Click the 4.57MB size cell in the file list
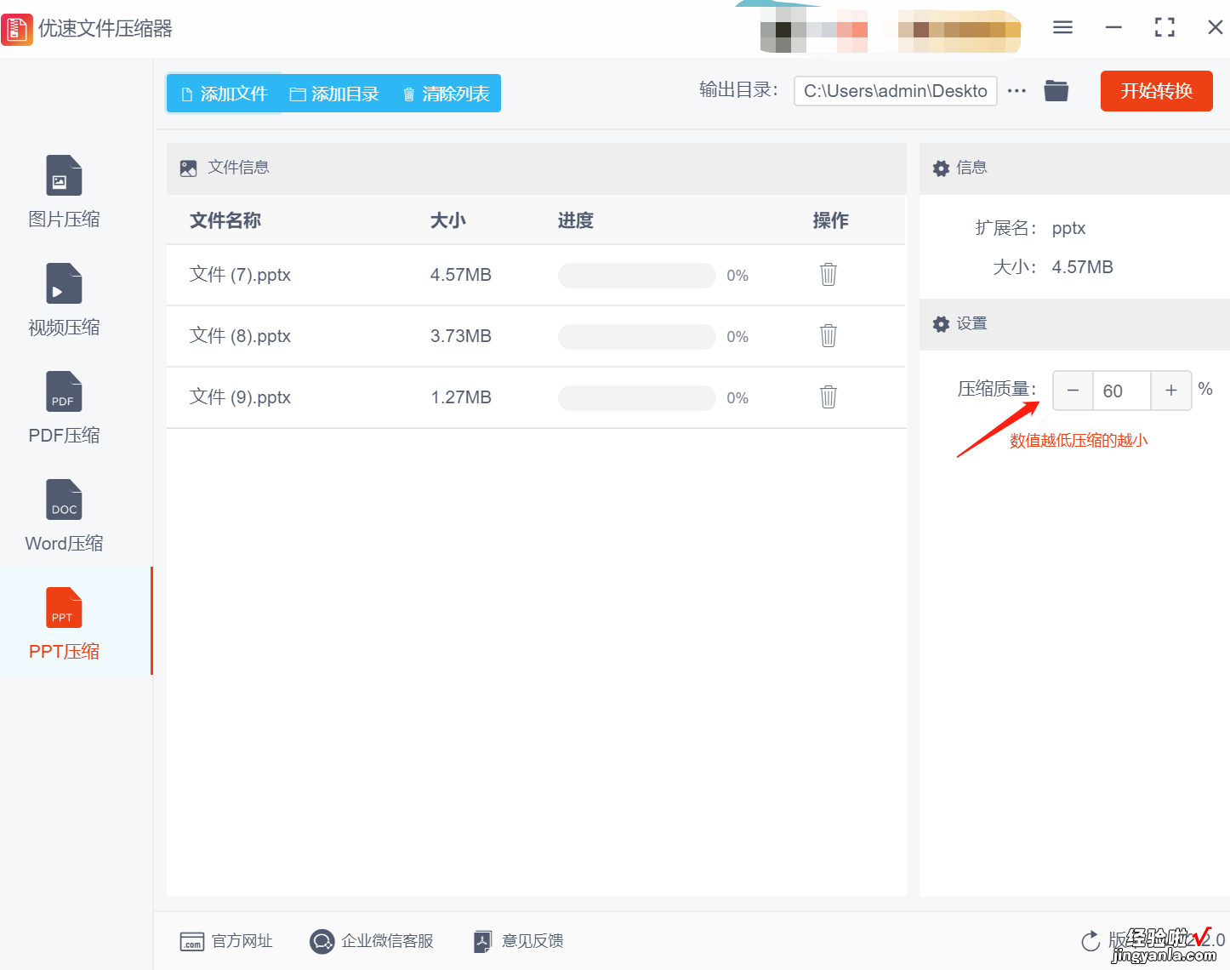Viewport: 1230px width, 970px height. [461, 275]
